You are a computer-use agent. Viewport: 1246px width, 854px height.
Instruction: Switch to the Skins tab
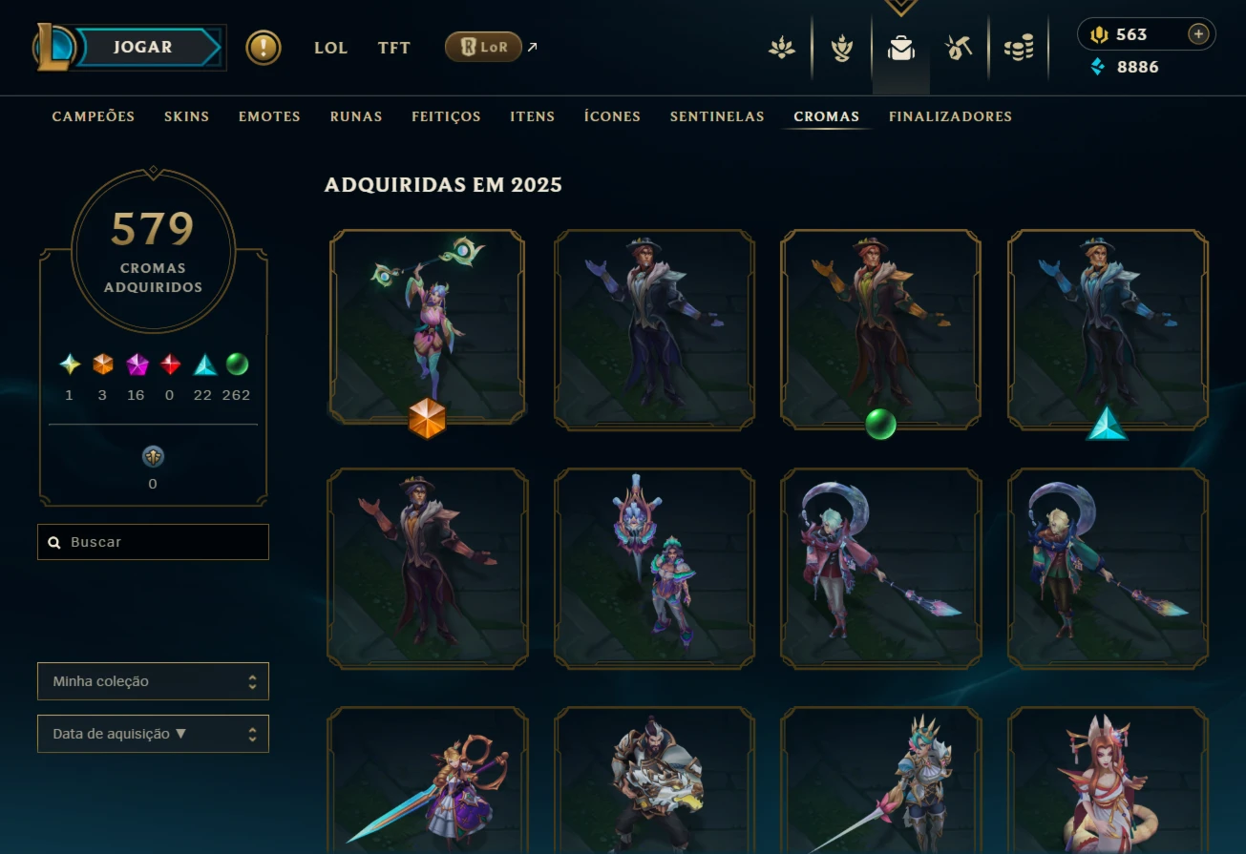(x=186, y=116)
